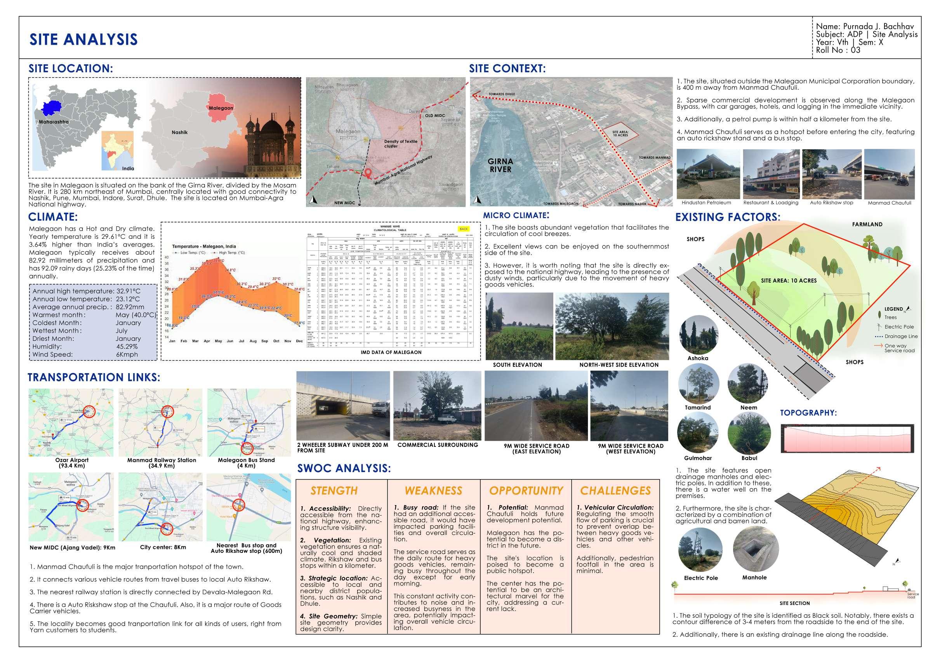Select the STENGTH column heading in SWOC
The width and height of the screenshot is (940, 655).
tap(334, 490)
